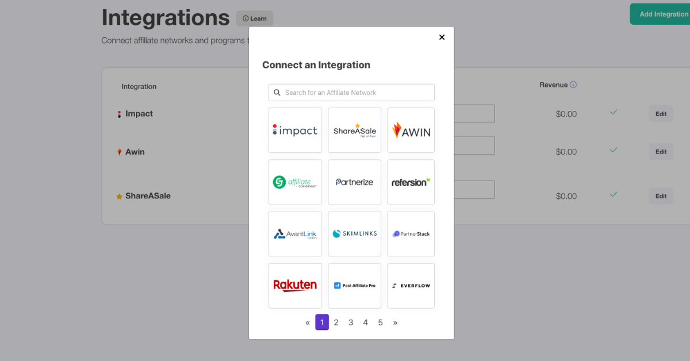Screen dimensions: 690x361
Task: Click the Impact name in the table
Action: tap(139, 114)
